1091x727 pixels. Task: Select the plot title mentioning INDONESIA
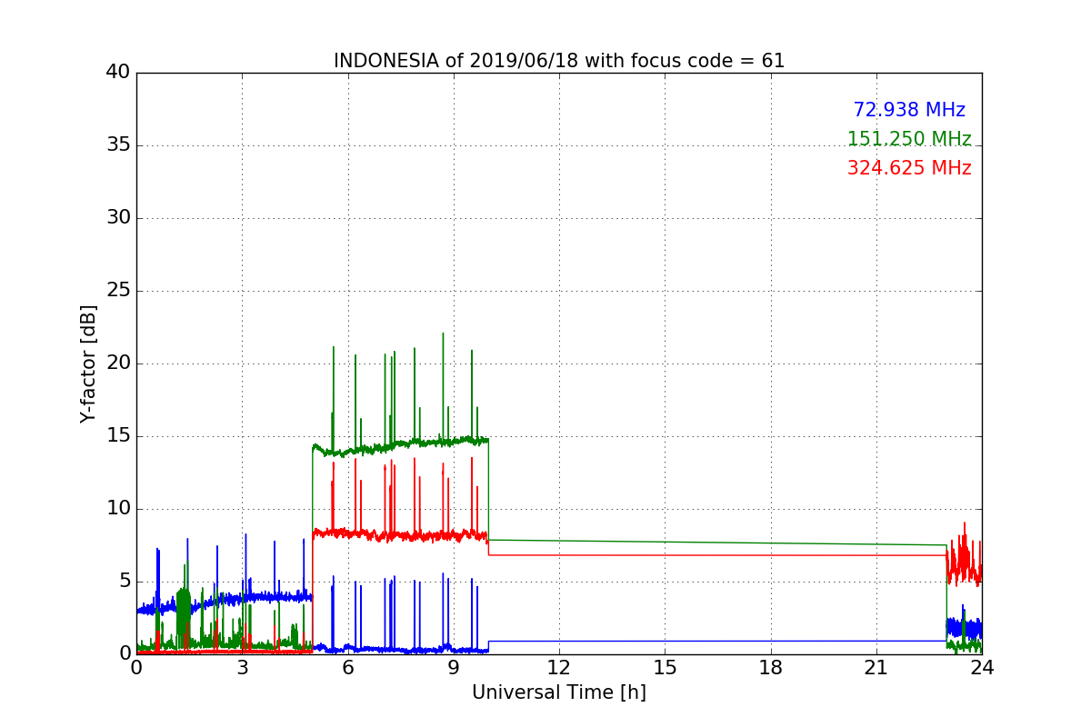pyautogui.click(x=559, y=61)
